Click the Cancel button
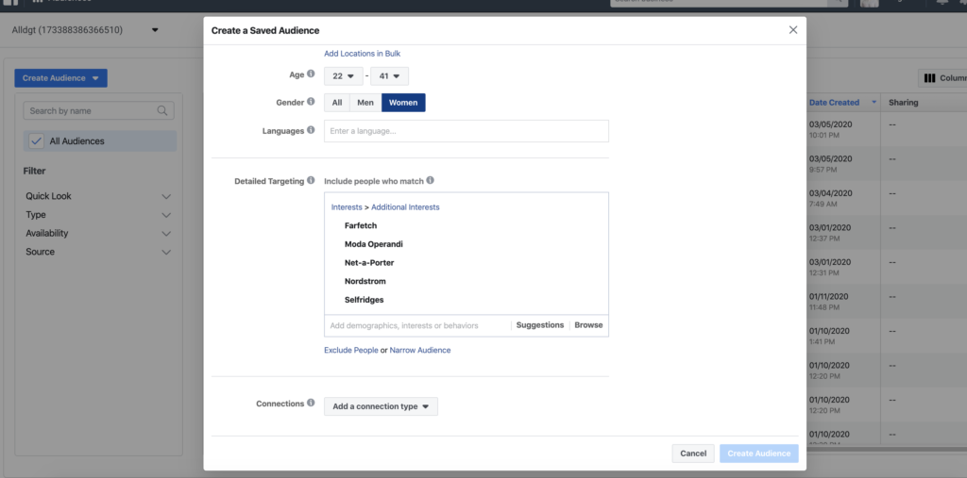The image size is (967, 478). (x=693, y=453)
